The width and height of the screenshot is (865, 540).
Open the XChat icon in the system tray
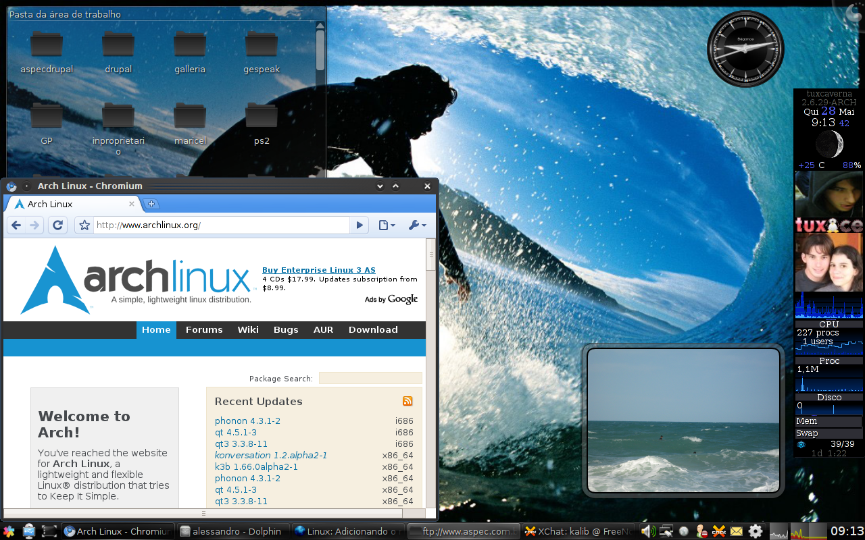click(x=718, y=531)
